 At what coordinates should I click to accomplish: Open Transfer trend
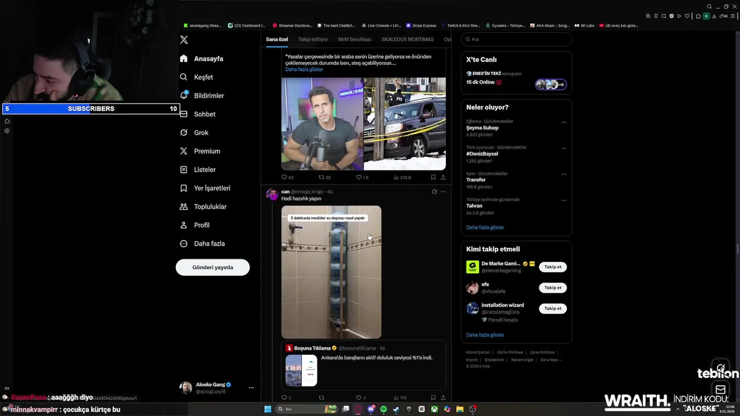click(x=476, y=180)
